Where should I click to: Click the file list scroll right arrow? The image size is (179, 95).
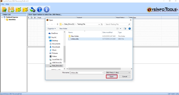pyautogui.click(x=132, y=69)
